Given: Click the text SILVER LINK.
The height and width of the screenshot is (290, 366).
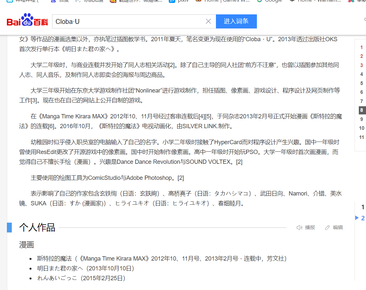Looking at the screenshot, I should (x=200, y=126).
